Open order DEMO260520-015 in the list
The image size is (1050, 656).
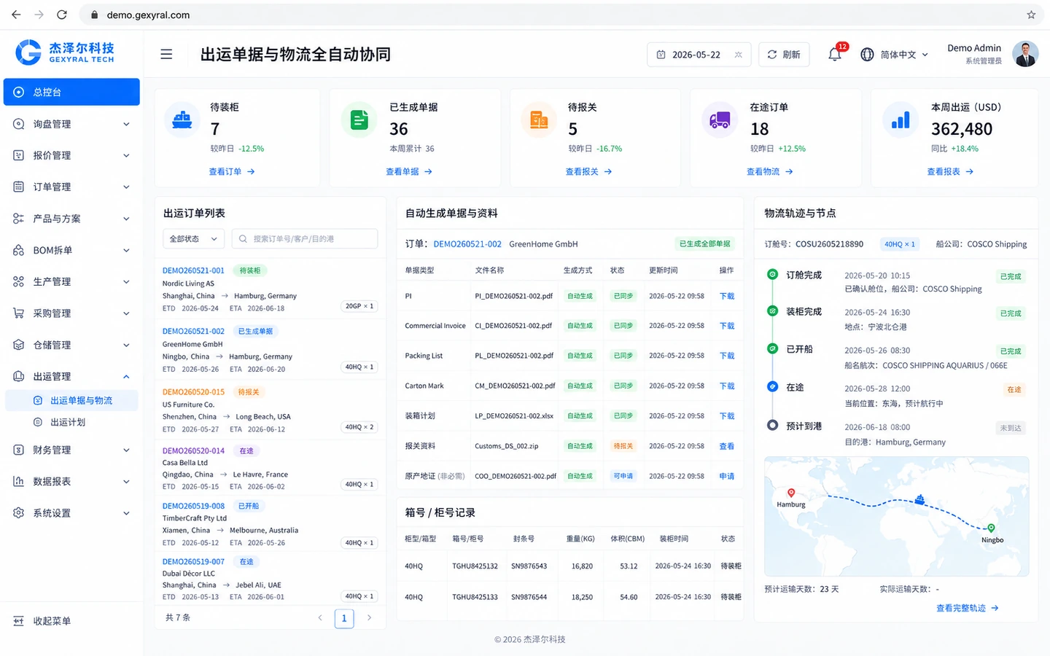pos(194,391)
